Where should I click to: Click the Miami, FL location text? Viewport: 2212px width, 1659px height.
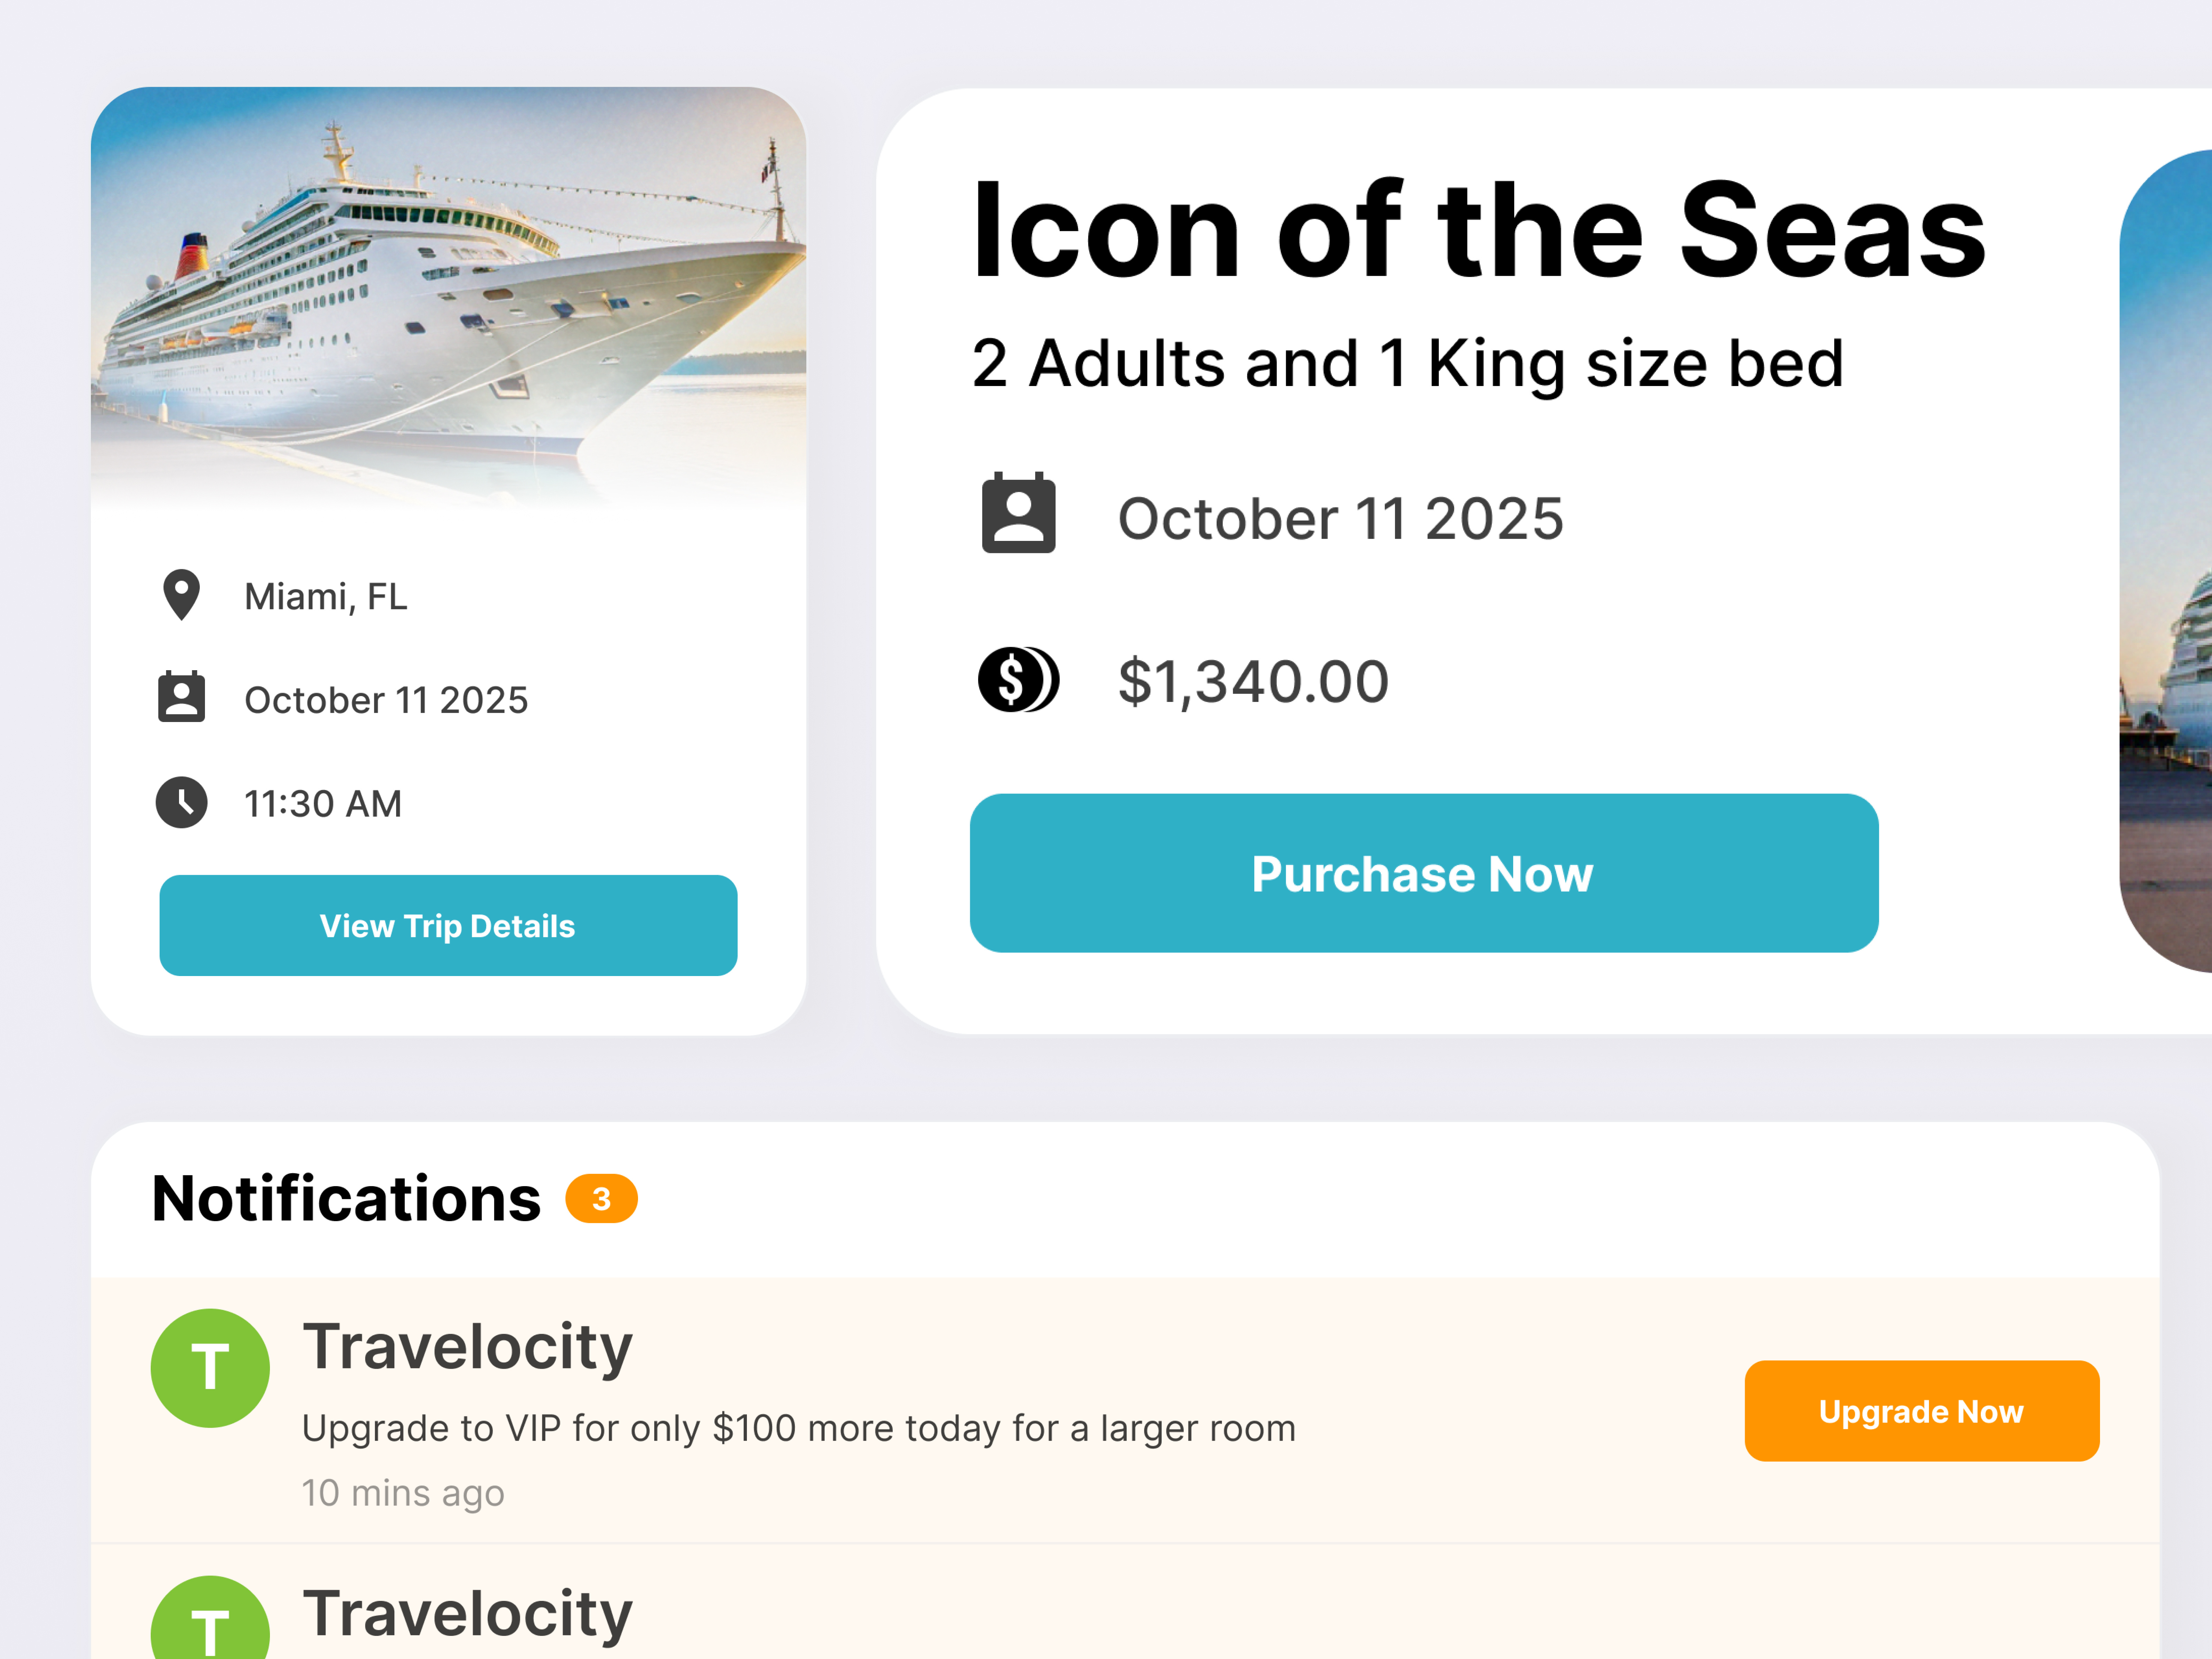click(x=325, y=596)
